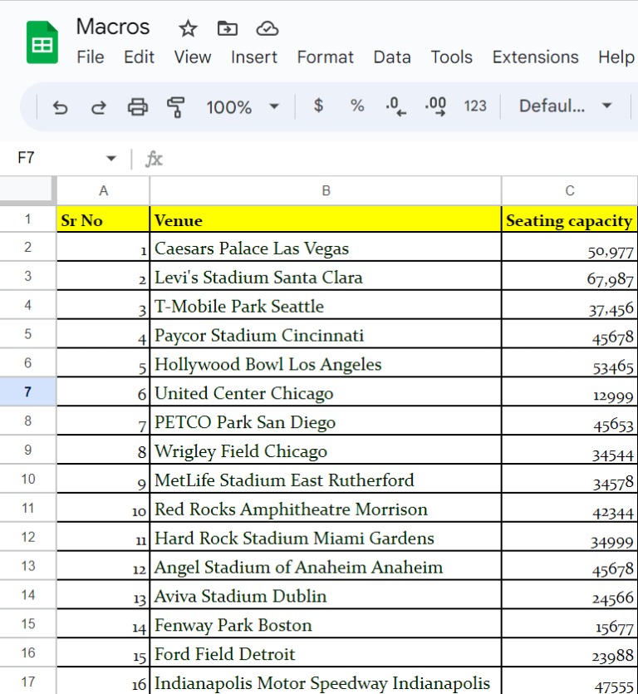Image resolution: width=638 pixels, height=694 pixels.
Task: Open the Default font dropdown
Action: [x=565, y=106]
